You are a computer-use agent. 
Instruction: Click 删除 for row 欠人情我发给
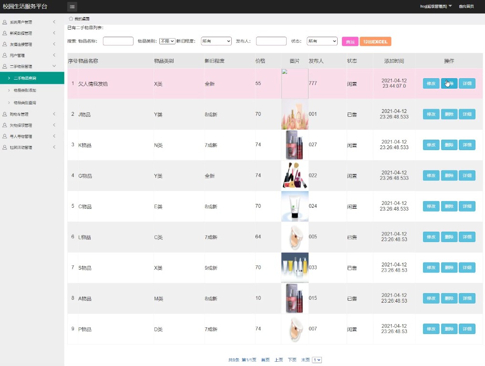(449, 83)
